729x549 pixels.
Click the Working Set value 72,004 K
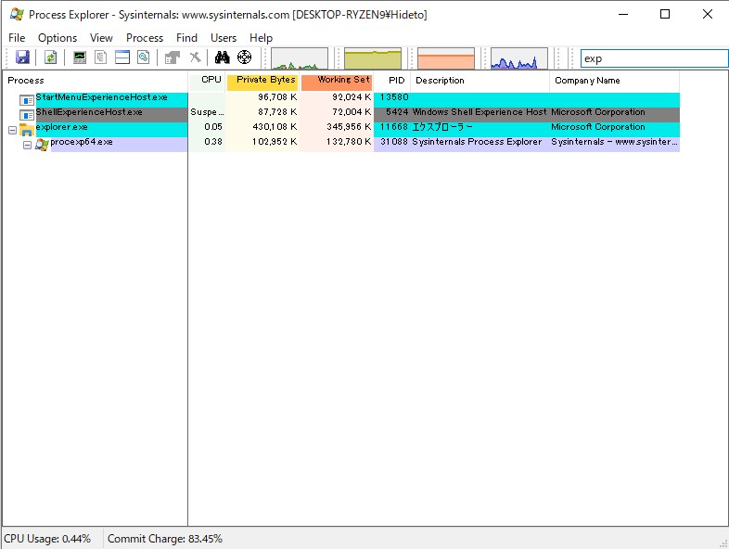[352, 112]
